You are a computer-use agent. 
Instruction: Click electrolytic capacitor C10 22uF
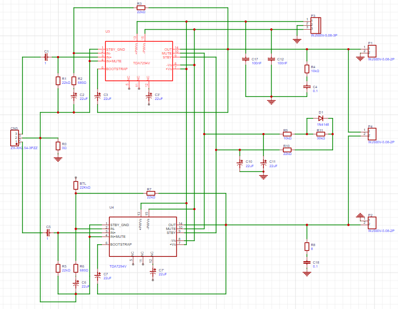(240, 163)
